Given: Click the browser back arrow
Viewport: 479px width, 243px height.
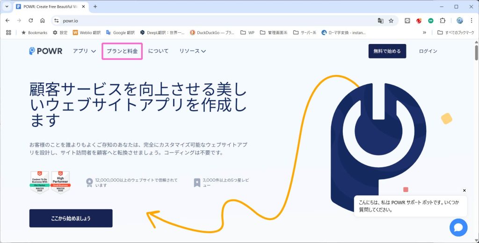Looking at the screenshot, I should pos(7,21).
